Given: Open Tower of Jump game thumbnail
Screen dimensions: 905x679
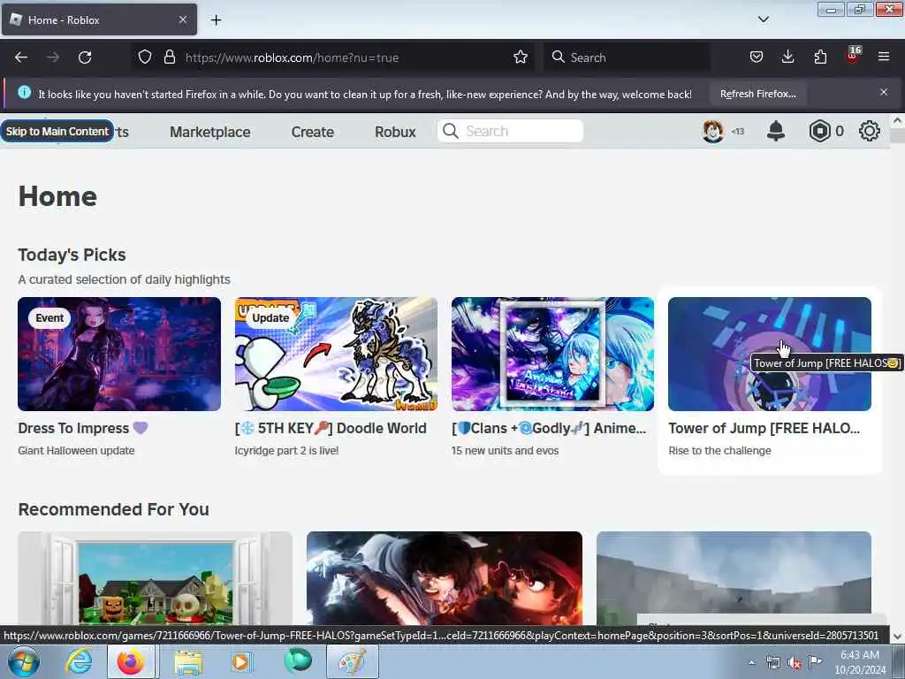Looking at the screenshot, I should [x=770, y=354].
